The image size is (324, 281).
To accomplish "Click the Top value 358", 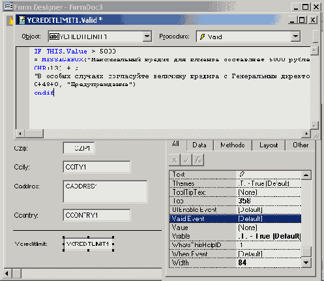I will (x=244, y=201).
